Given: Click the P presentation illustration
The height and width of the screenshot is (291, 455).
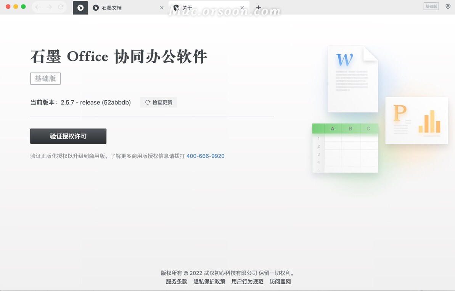Looking at the screenshot, I should (x=417, y=121).
